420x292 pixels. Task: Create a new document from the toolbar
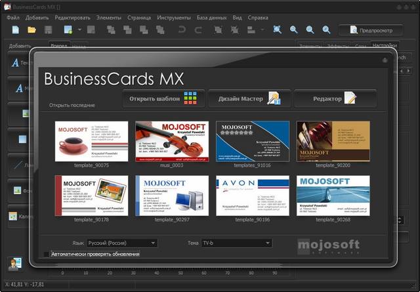click(16, 30)
